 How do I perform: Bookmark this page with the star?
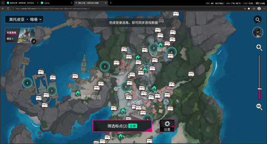tap(249, 9)
